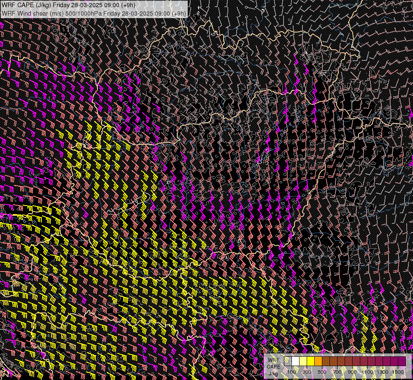This screenshot has height=380, width=413.
Task: Select the transparent below-100 legend swatch
Action: click(x=288, y=361)
